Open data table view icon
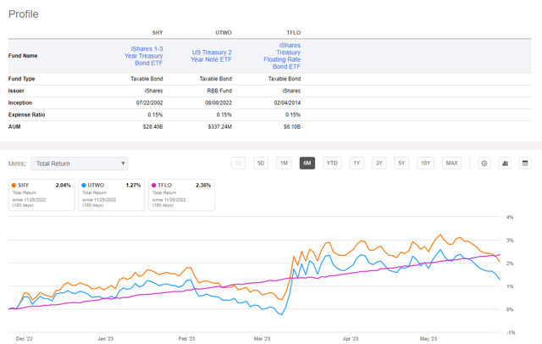This screenshot has width=542, height=344. point(525,164)
